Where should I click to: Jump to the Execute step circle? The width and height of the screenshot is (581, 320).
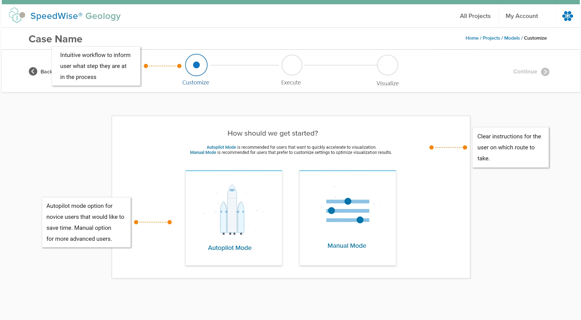pyautogui.click(x=292, y=65)
